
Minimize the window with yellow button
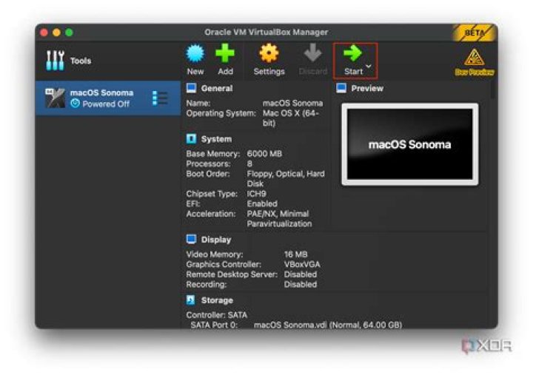[x=56, y=33]
